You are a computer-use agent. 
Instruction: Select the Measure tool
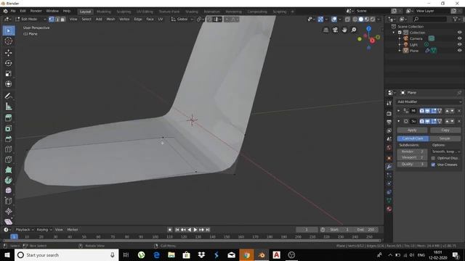click(x=8, y=107)
